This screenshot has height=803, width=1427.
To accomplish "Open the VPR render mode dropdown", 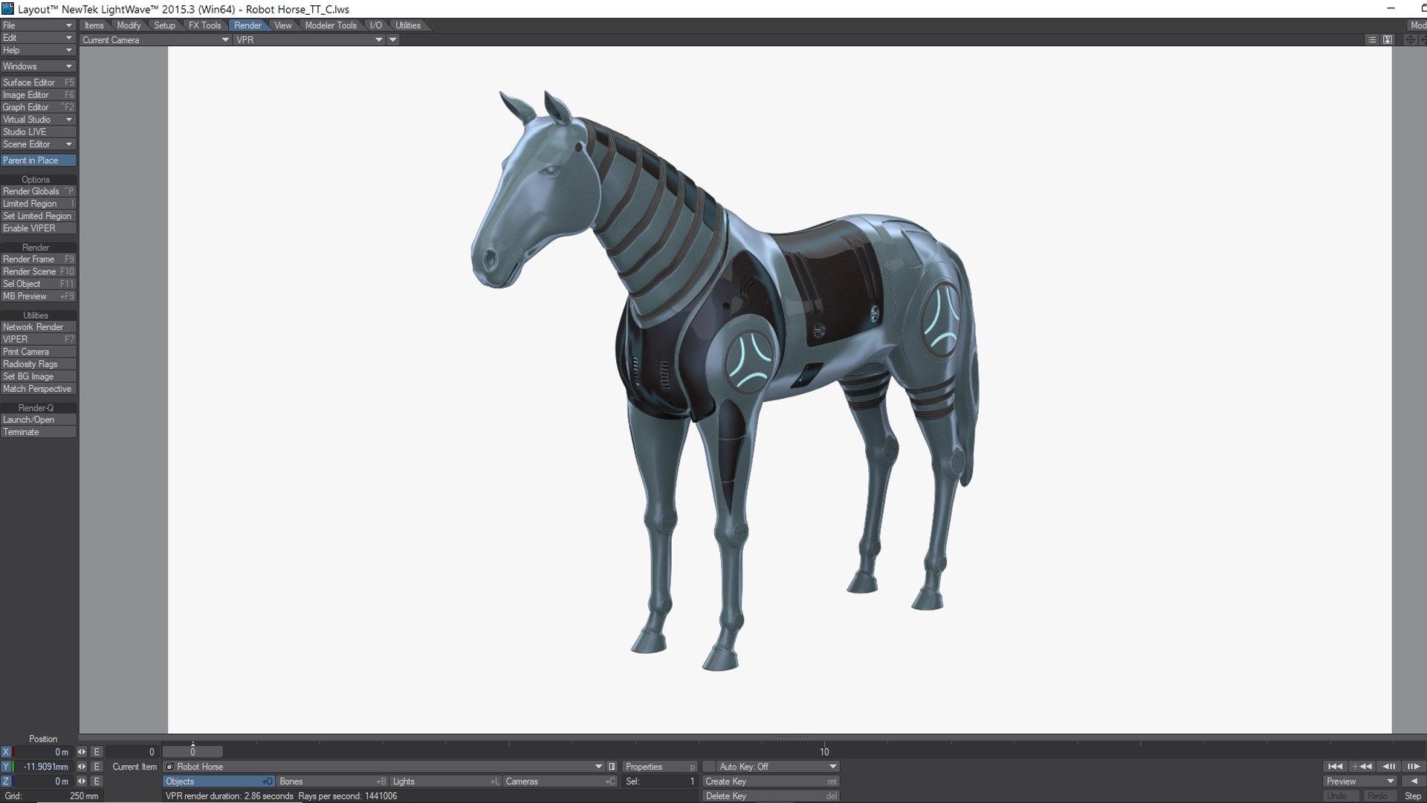I will pos(309,40).
